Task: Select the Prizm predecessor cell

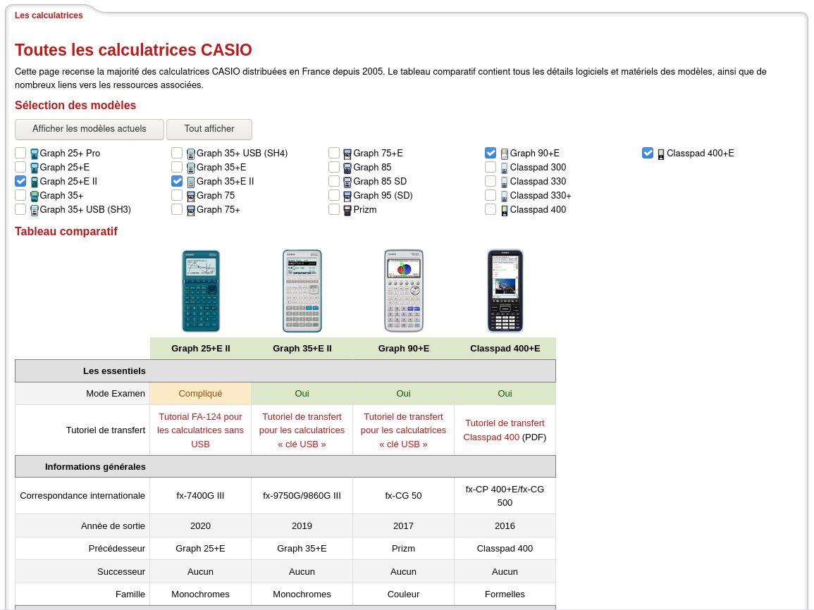Action: (403, 549)
